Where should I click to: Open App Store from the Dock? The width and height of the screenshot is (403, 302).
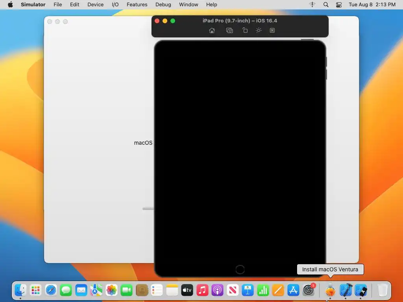pyautogui.click(x=293, y=290)
